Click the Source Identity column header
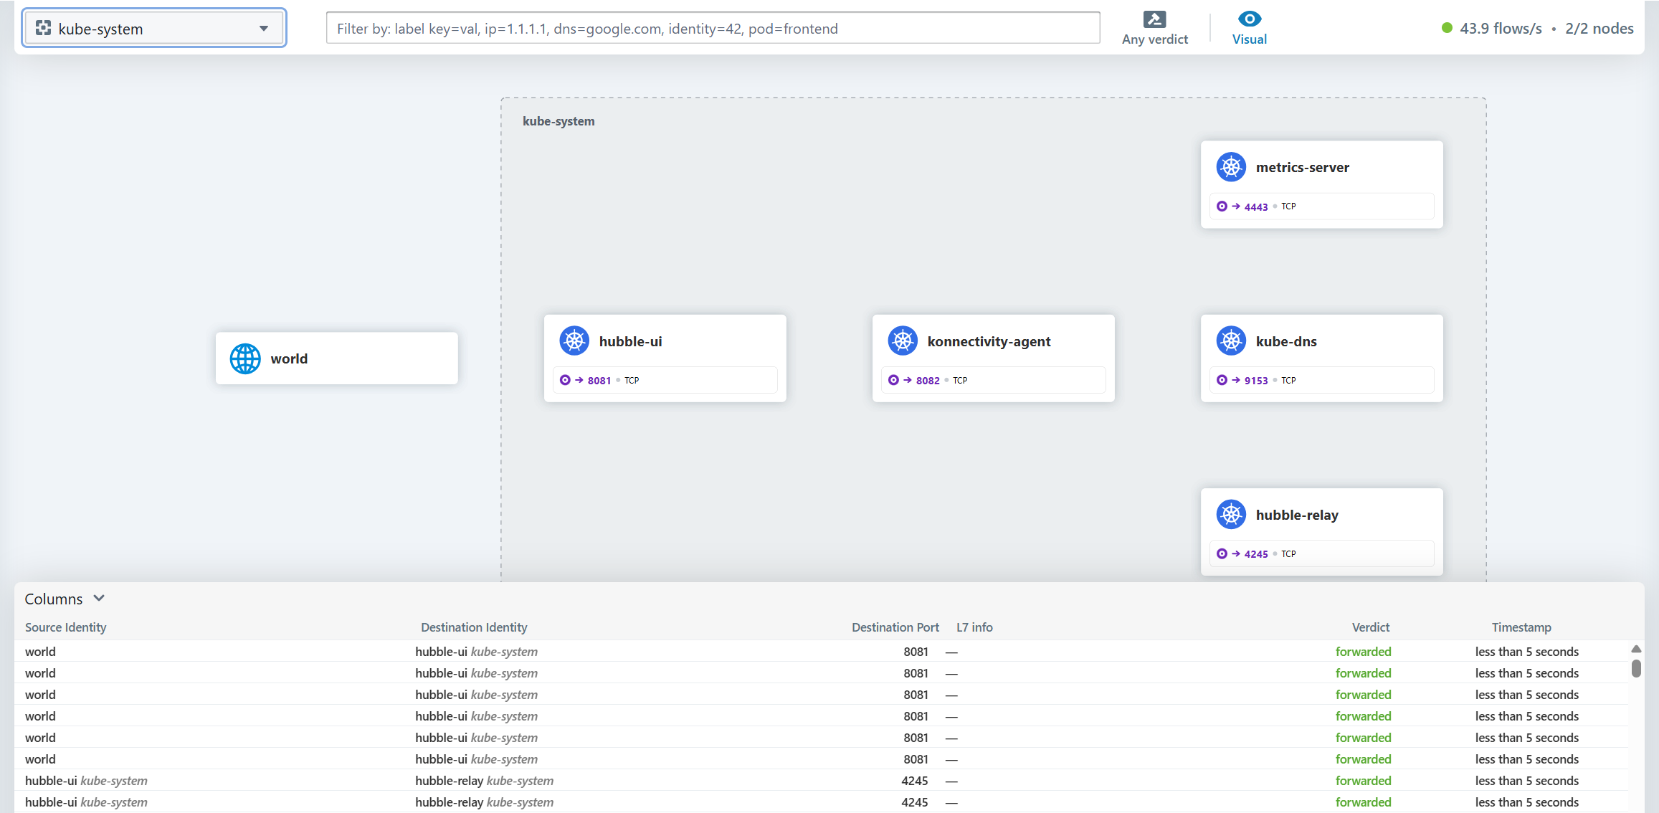Screen dimensions: 1659x813 tap(66, 627)
